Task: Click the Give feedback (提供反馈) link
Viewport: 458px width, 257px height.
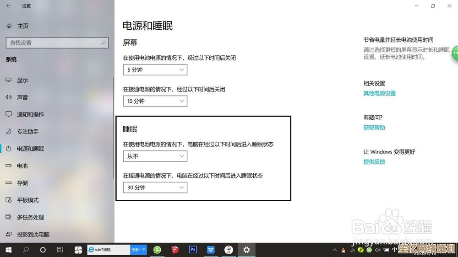Action: click(x=374, y=162)
